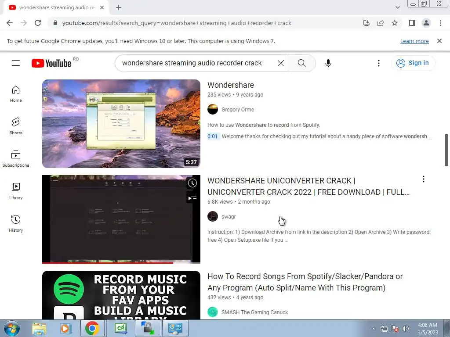The height and width of the screenshot is (337, 450).
Task: Share this page from address bar
Action: [x=381, y=23]
